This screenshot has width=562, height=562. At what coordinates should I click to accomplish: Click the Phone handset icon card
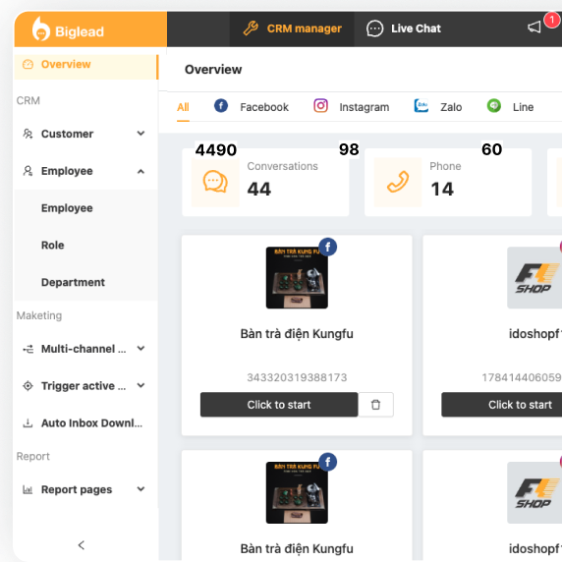click(x=398, y=182)
